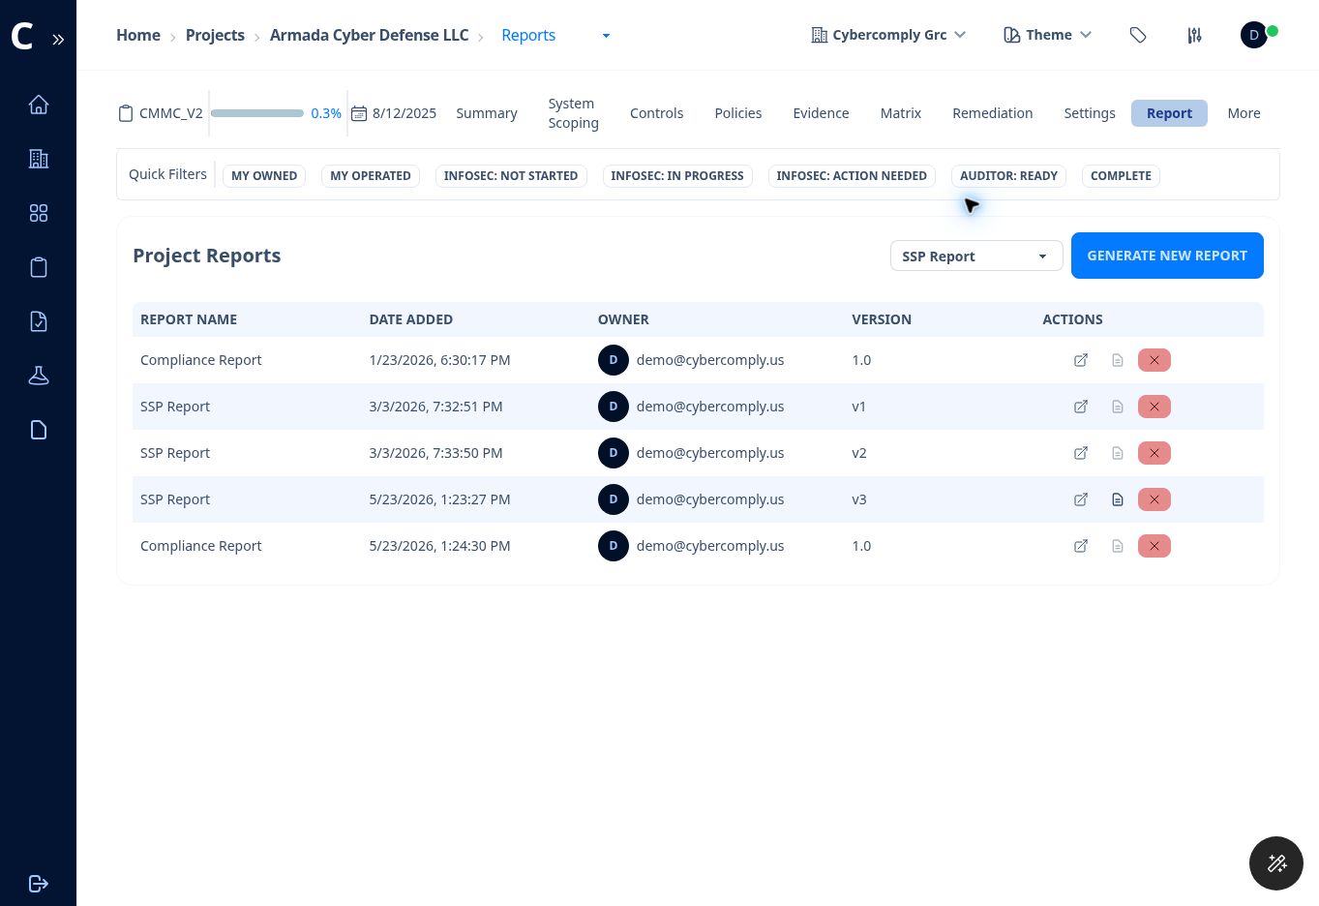Open the 1/23/2026 Compliance Report external link icon

tap(1081, 360)
